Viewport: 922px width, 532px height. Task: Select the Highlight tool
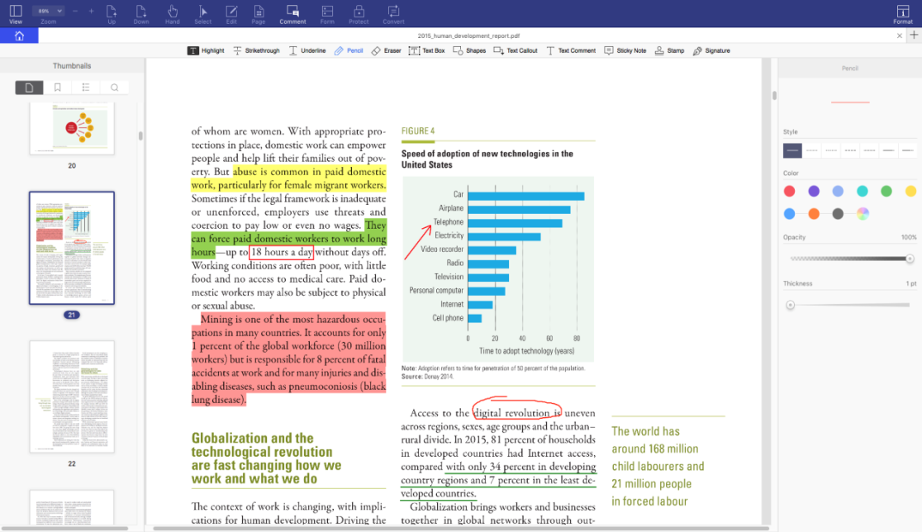[x=206, y=50]
